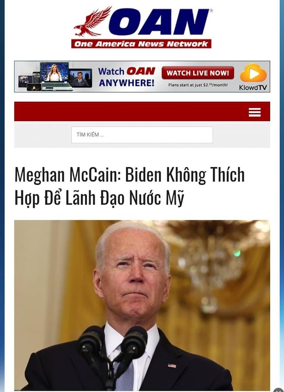
Task: Click the Biden podium photo
Action: pyautogui.click(x=142, y=305)
